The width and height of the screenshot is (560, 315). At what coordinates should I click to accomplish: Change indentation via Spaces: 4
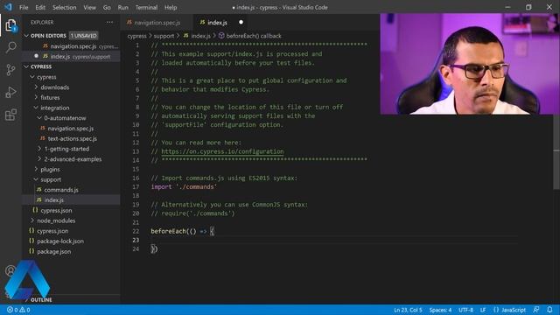(440, 310)
